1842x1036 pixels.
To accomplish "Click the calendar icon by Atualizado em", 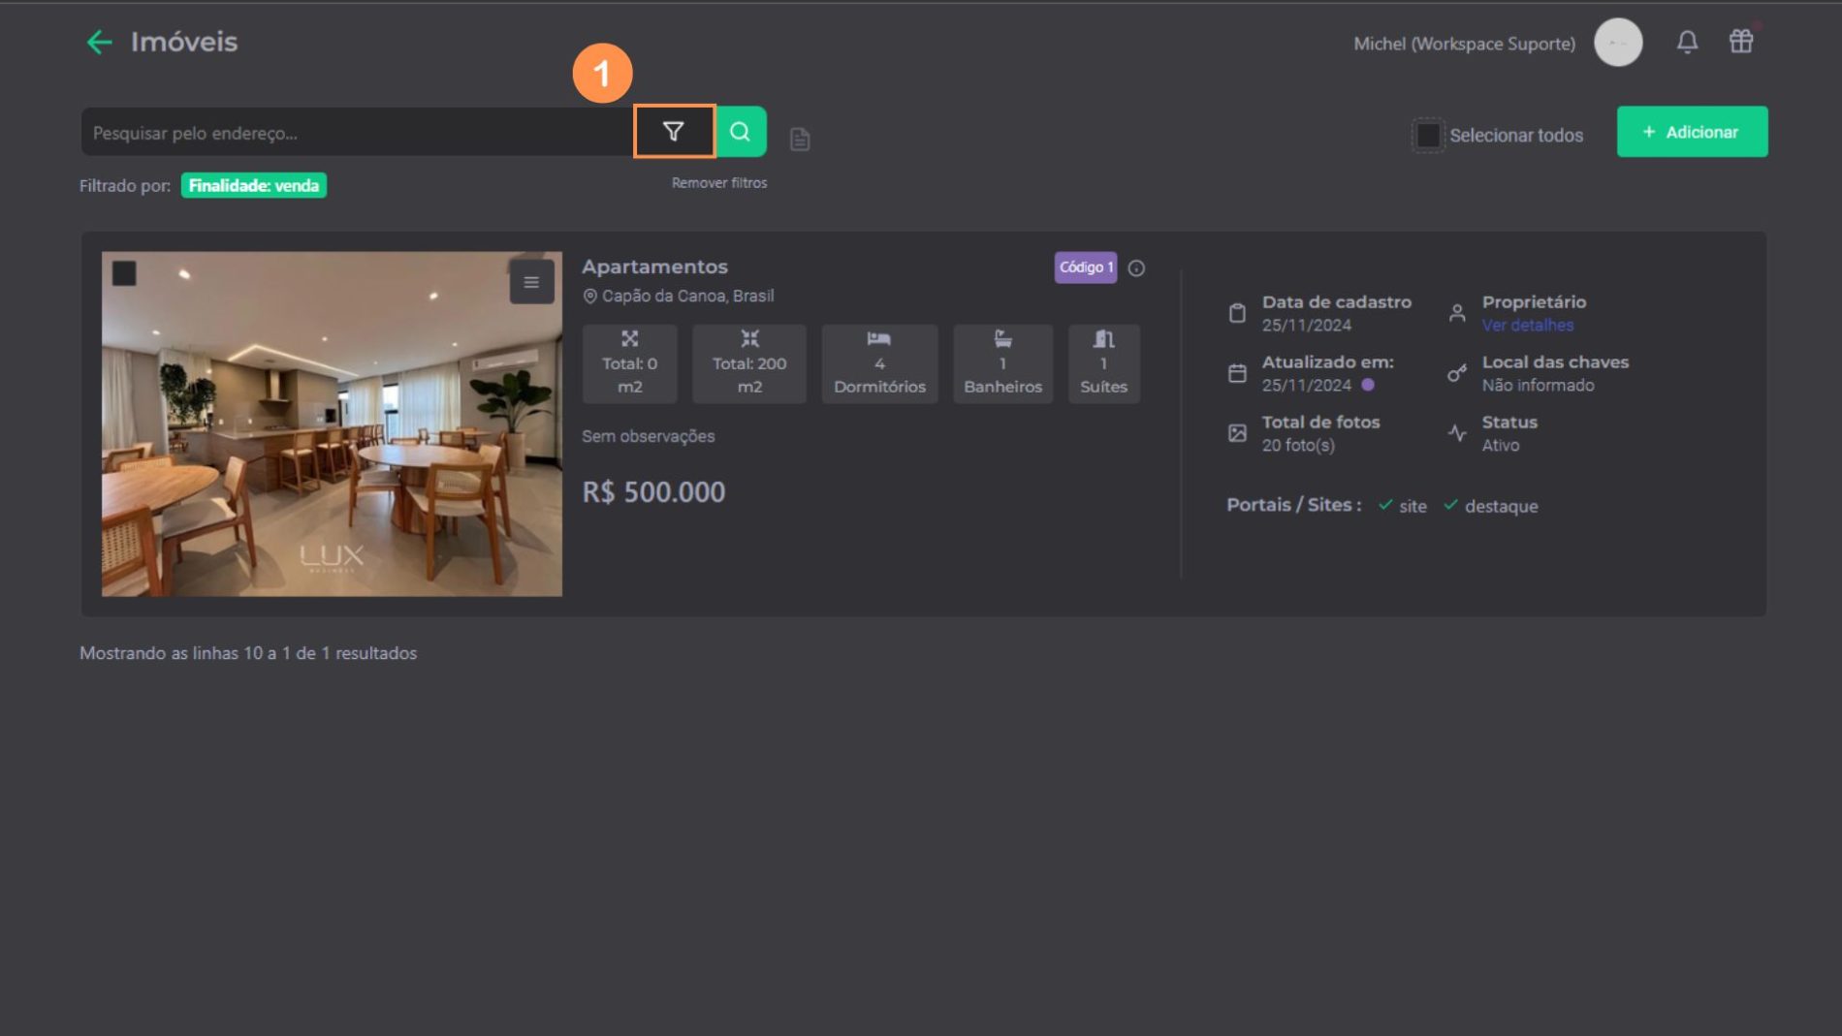I will [x=1237, y=373].
